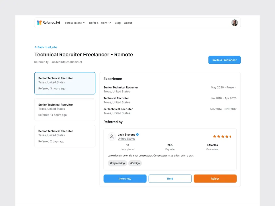The height and width of the screenshot is (206, 275).
Task: Click the blue Interview button
Action: coord(125,179)
